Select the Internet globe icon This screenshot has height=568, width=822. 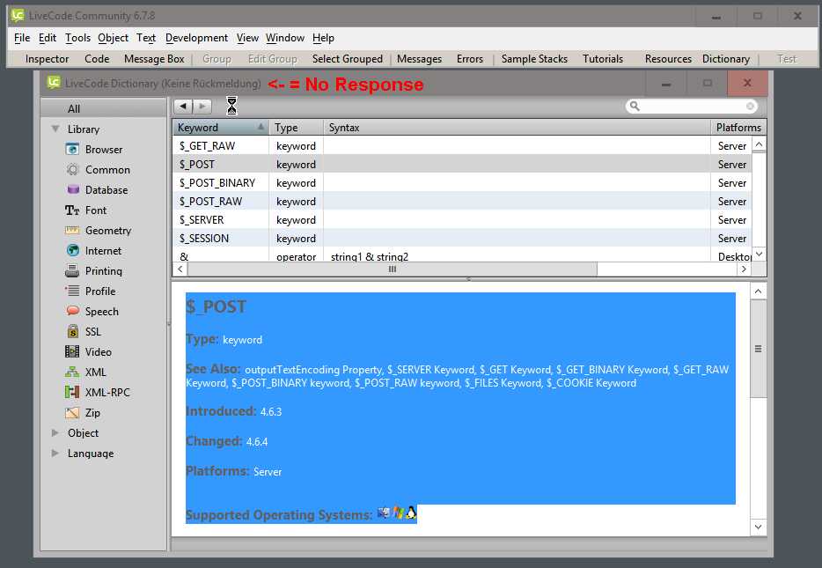coord(72,251)
